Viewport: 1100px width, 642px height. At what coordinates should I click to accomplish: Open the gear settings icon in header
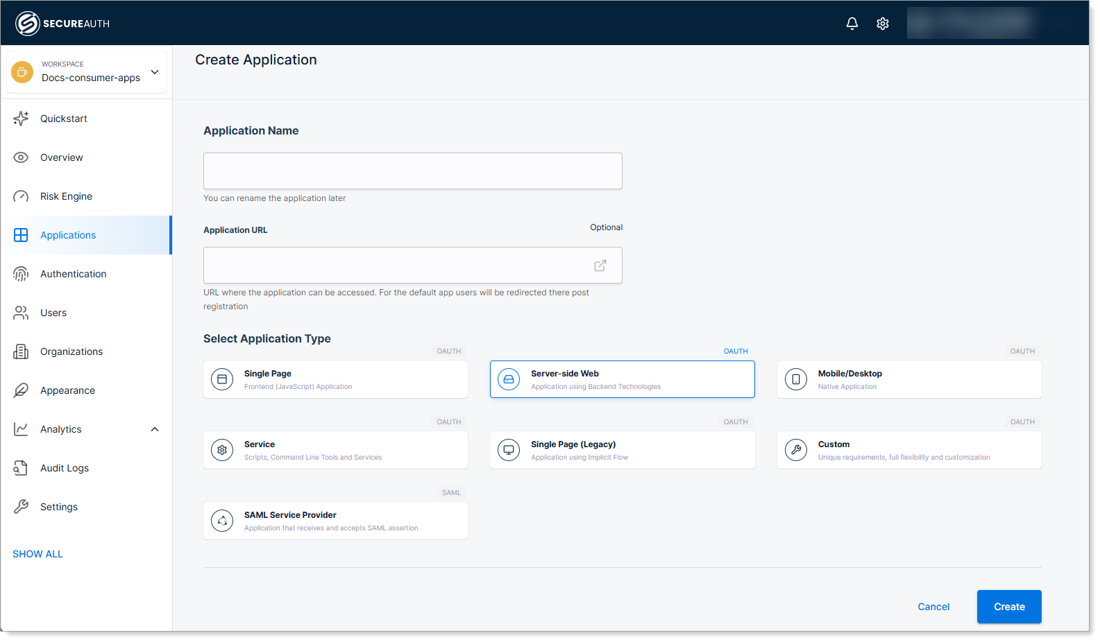pyautogui.click(x=883, y=24)
